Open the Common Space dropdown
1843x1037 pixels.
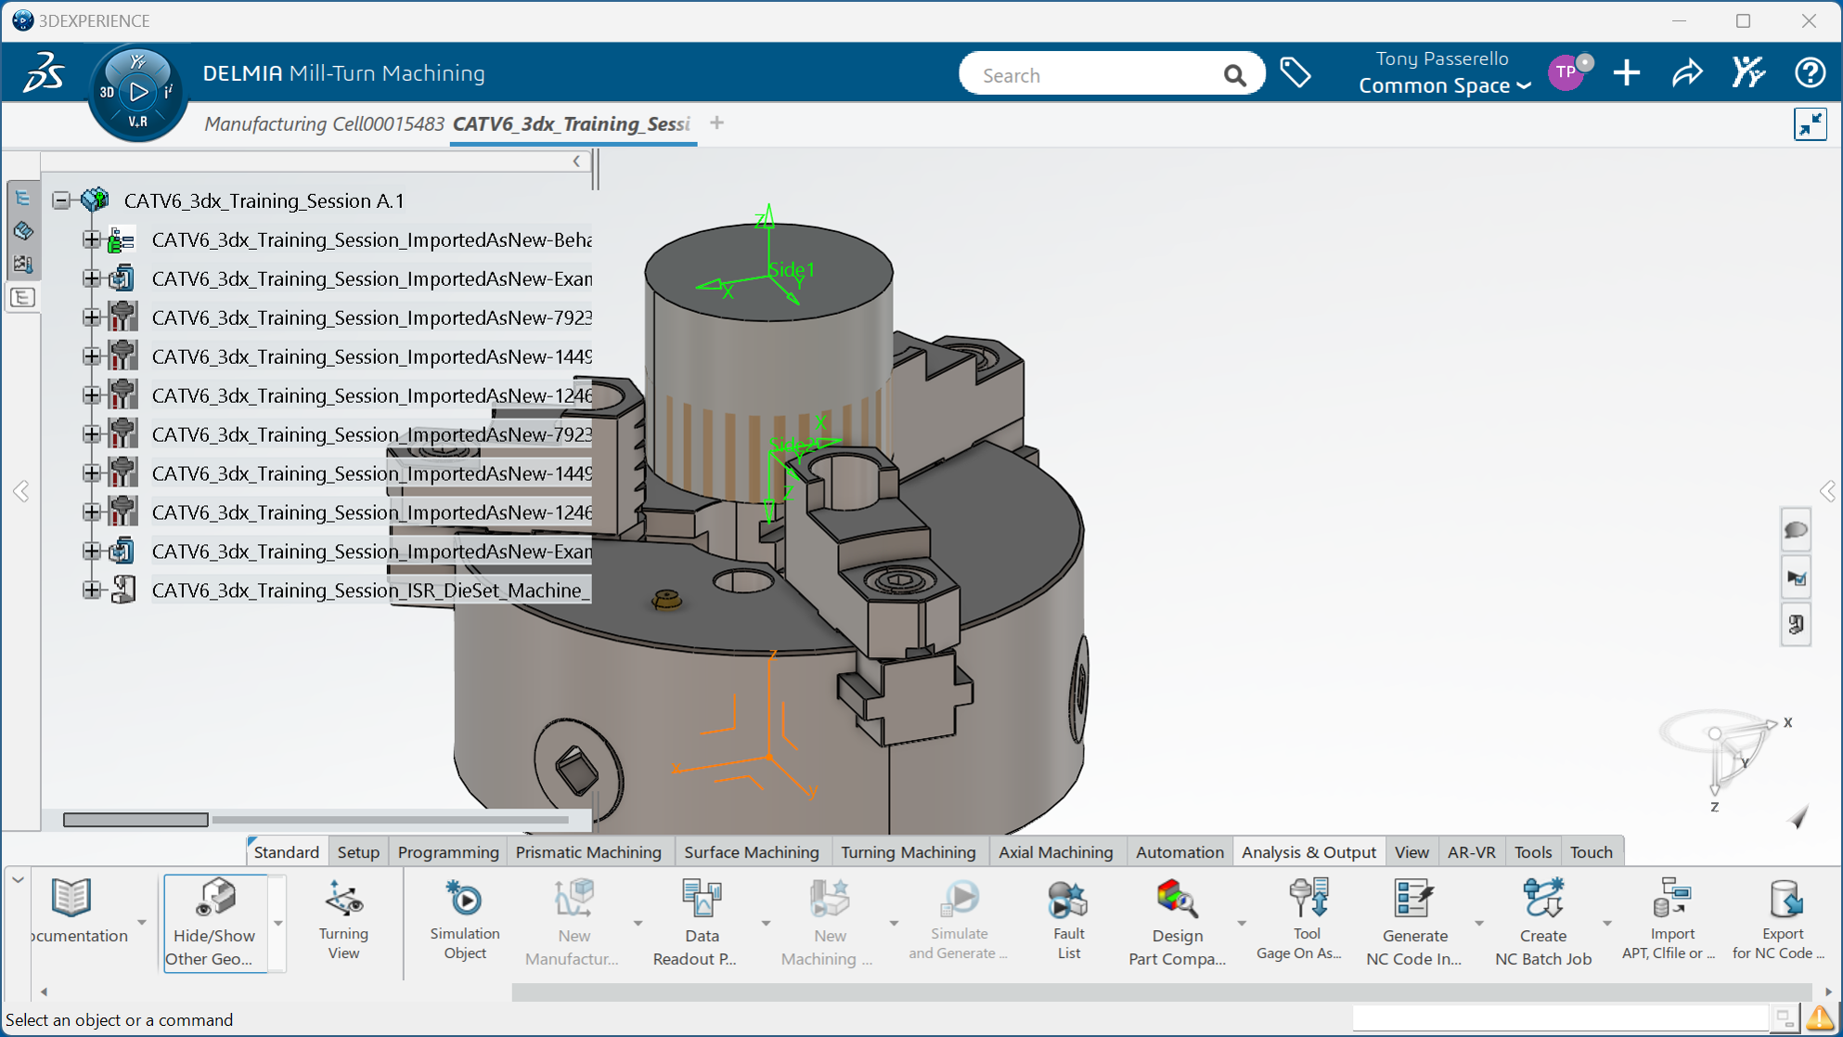click(x=1444, y=85)
